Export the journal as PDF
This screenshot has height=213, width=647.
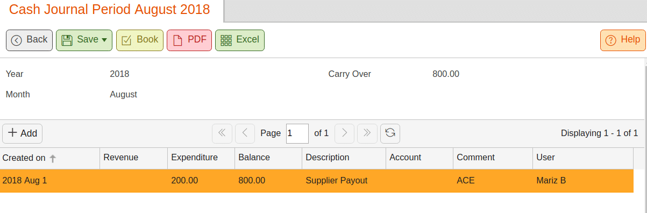click(x=189, y=40)
